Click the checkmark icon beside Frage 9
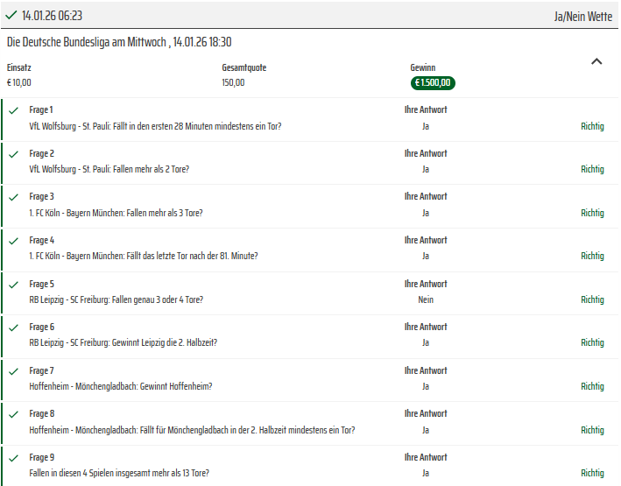 13,458
